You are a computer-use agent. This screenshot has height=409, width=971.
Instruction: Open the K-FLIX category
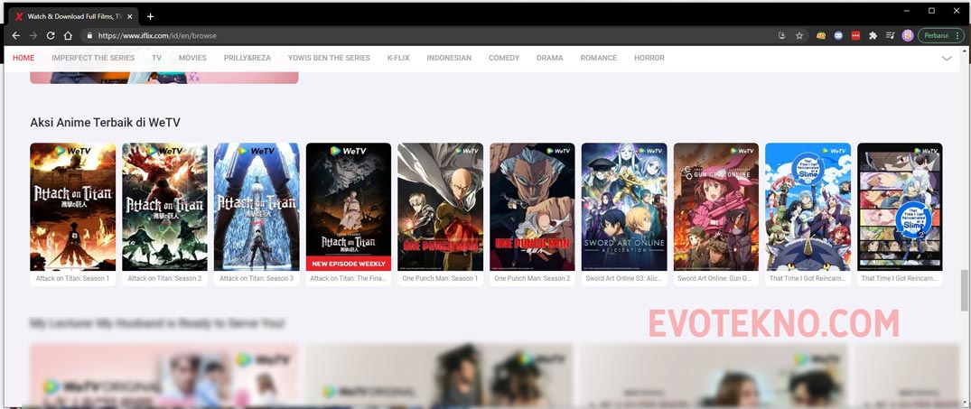pyautogui.click(x=398, y=58)
